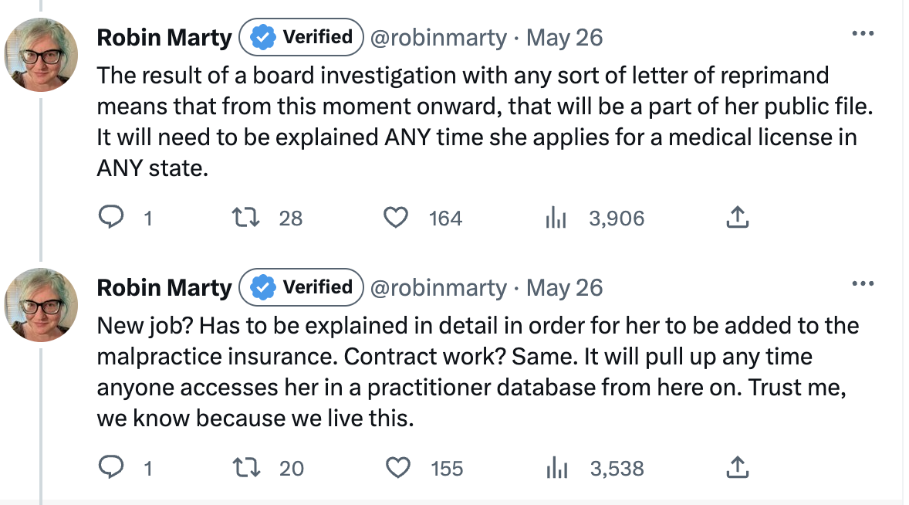Click the @robinmarty handle on second tweet
The height and width of the screenshot is (505, 909).
tap(438, 288)
